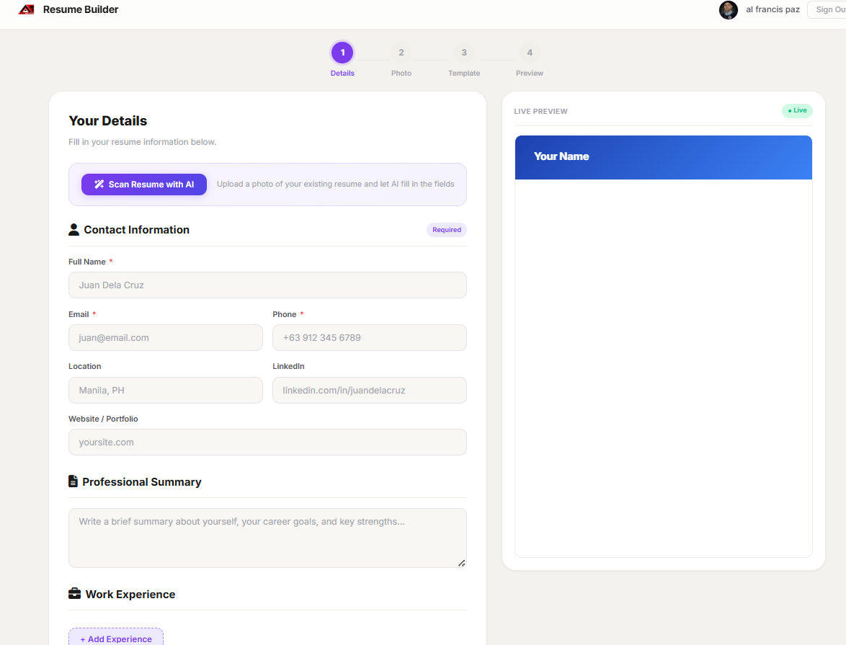Click the 'Upload a photo of your existing resume' text
The width and height of the screenshot is (846, 645).
[x=336, y=184]
